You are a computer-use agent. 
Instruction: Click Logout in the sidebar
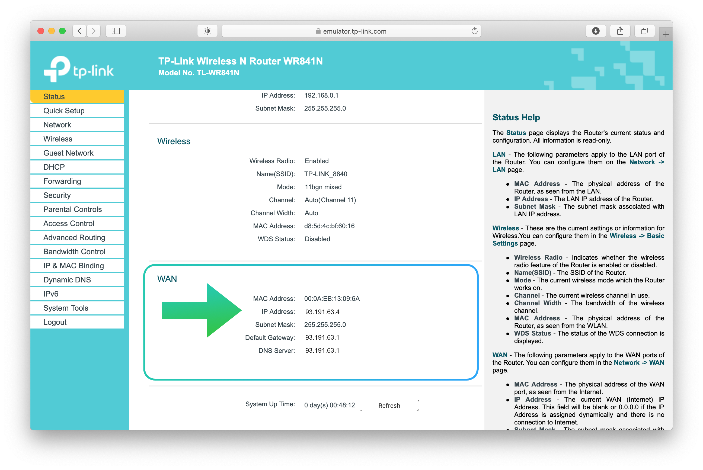click(x=77, y=322)
